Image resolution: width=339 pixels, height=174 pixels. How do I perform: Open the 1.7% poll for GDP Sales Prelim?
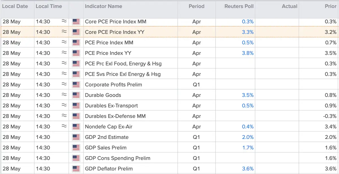(x=248, y=148)
